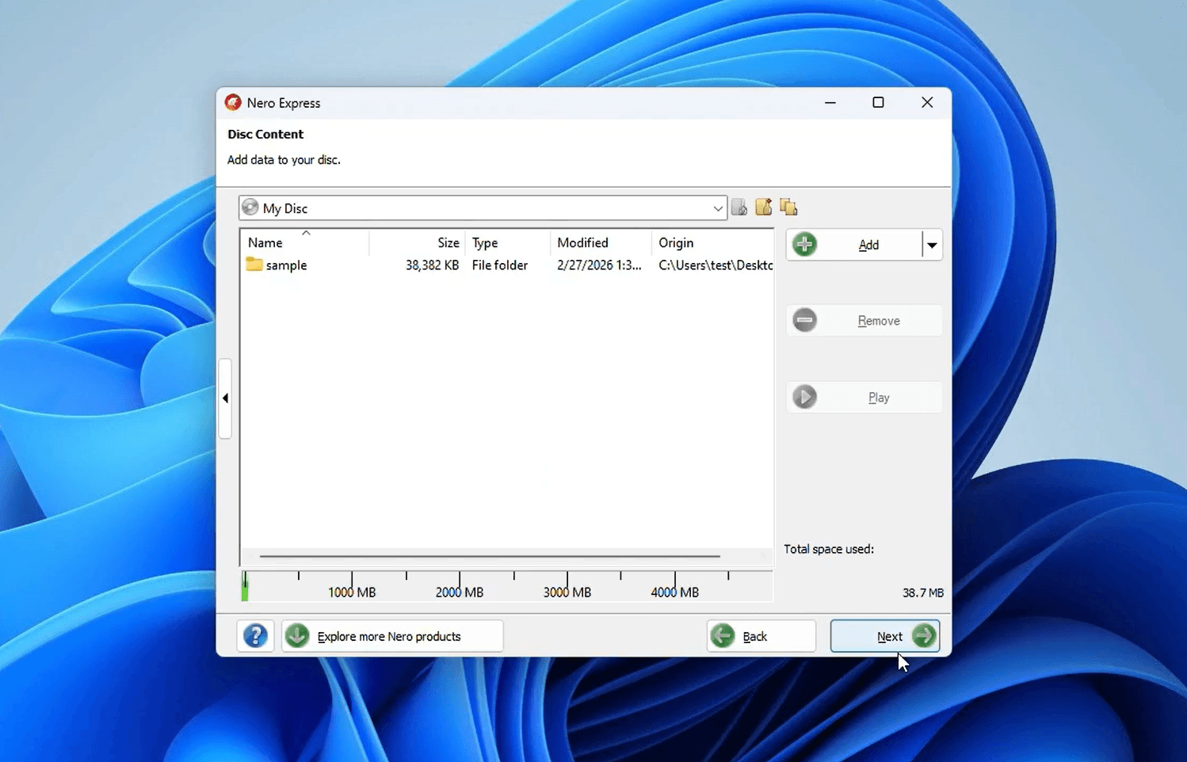Click Explore more Nero products
Image resolution: width=1187 pixels, height=762 pixels.
392,636
